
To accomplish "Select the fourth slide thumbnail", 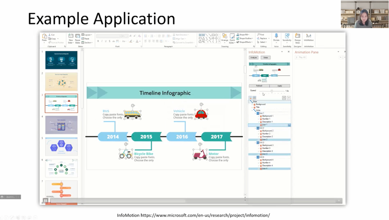I will click(61, 125).
